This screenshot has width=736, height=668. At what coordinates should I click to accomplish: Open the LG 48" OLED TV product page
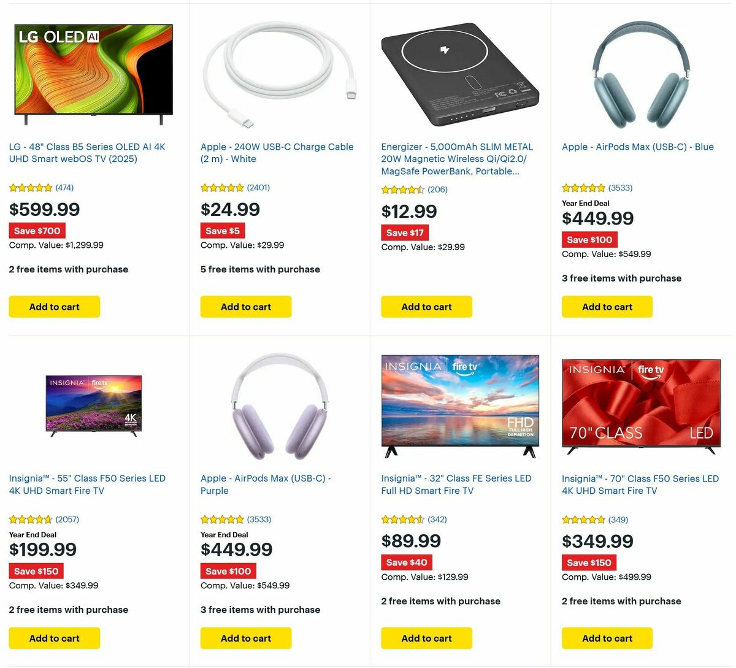click(85, 153)
